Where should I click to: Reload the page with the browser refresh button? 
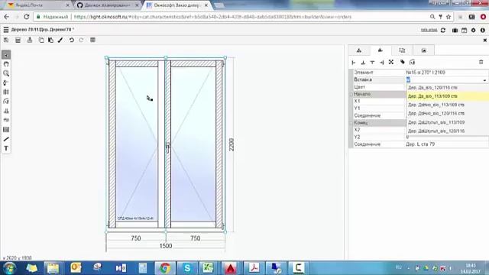tap(26, 17)
